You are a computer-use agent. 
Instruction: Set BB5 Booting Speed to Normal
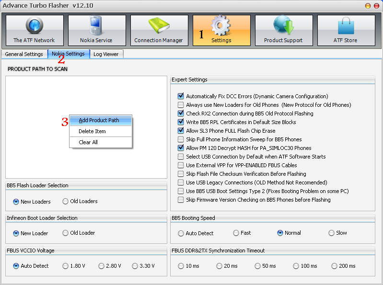pos(280,233)
